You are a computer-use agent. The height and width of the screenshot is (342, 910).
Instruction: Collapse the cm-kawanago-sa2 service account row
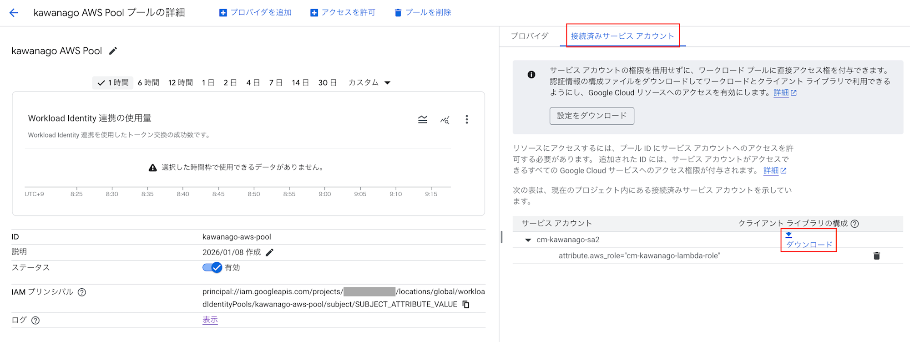click(x=528, y=240)
